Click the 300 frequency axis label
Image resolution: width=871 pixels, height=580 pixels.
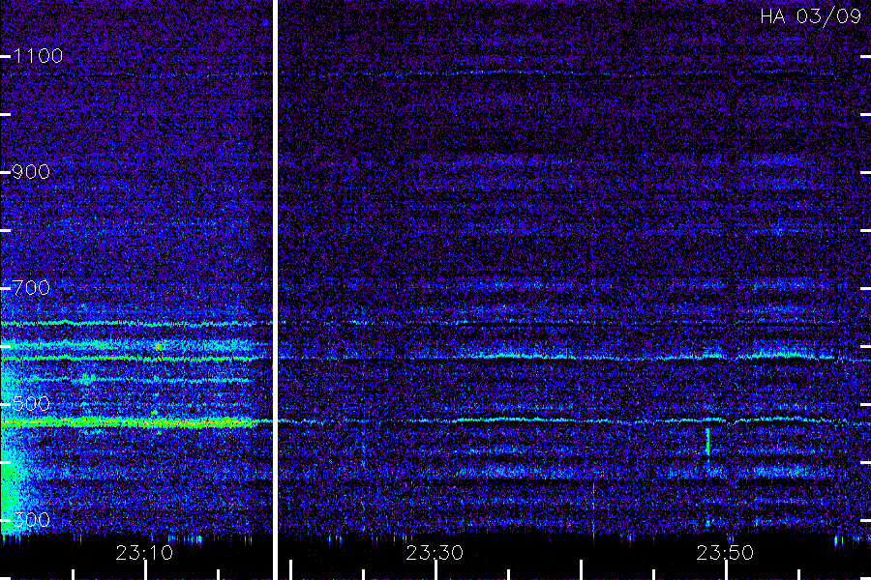31,520
